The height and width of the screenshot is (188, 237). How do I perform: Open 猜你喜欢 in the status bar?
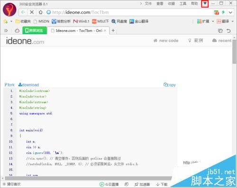tap(12, 184)
